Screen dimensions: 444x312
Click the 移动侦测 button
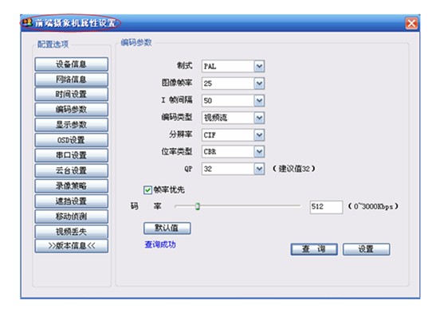click(x=72, y=216)
